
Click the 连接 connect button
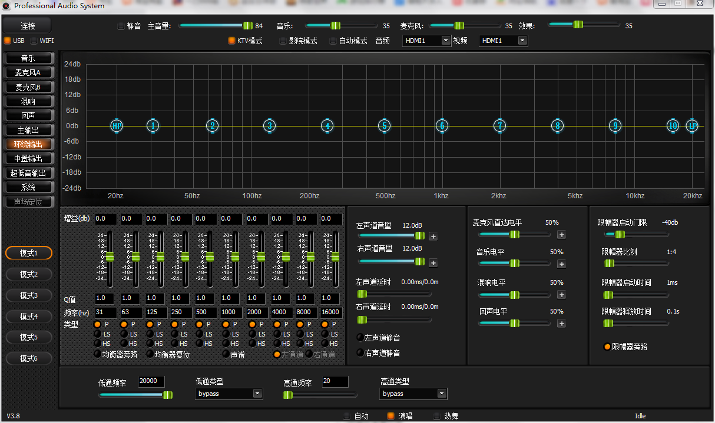(x=28, y=26)
